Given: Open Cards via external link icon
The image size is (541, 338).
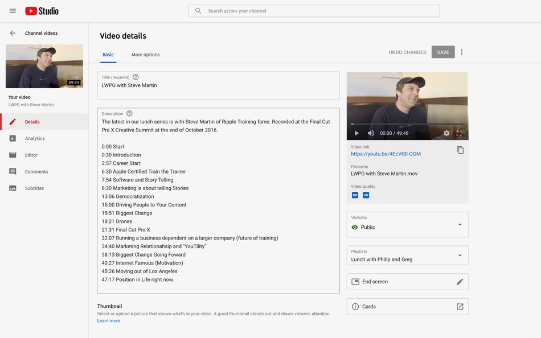Looking at the screenshot, I should [460, 307].
